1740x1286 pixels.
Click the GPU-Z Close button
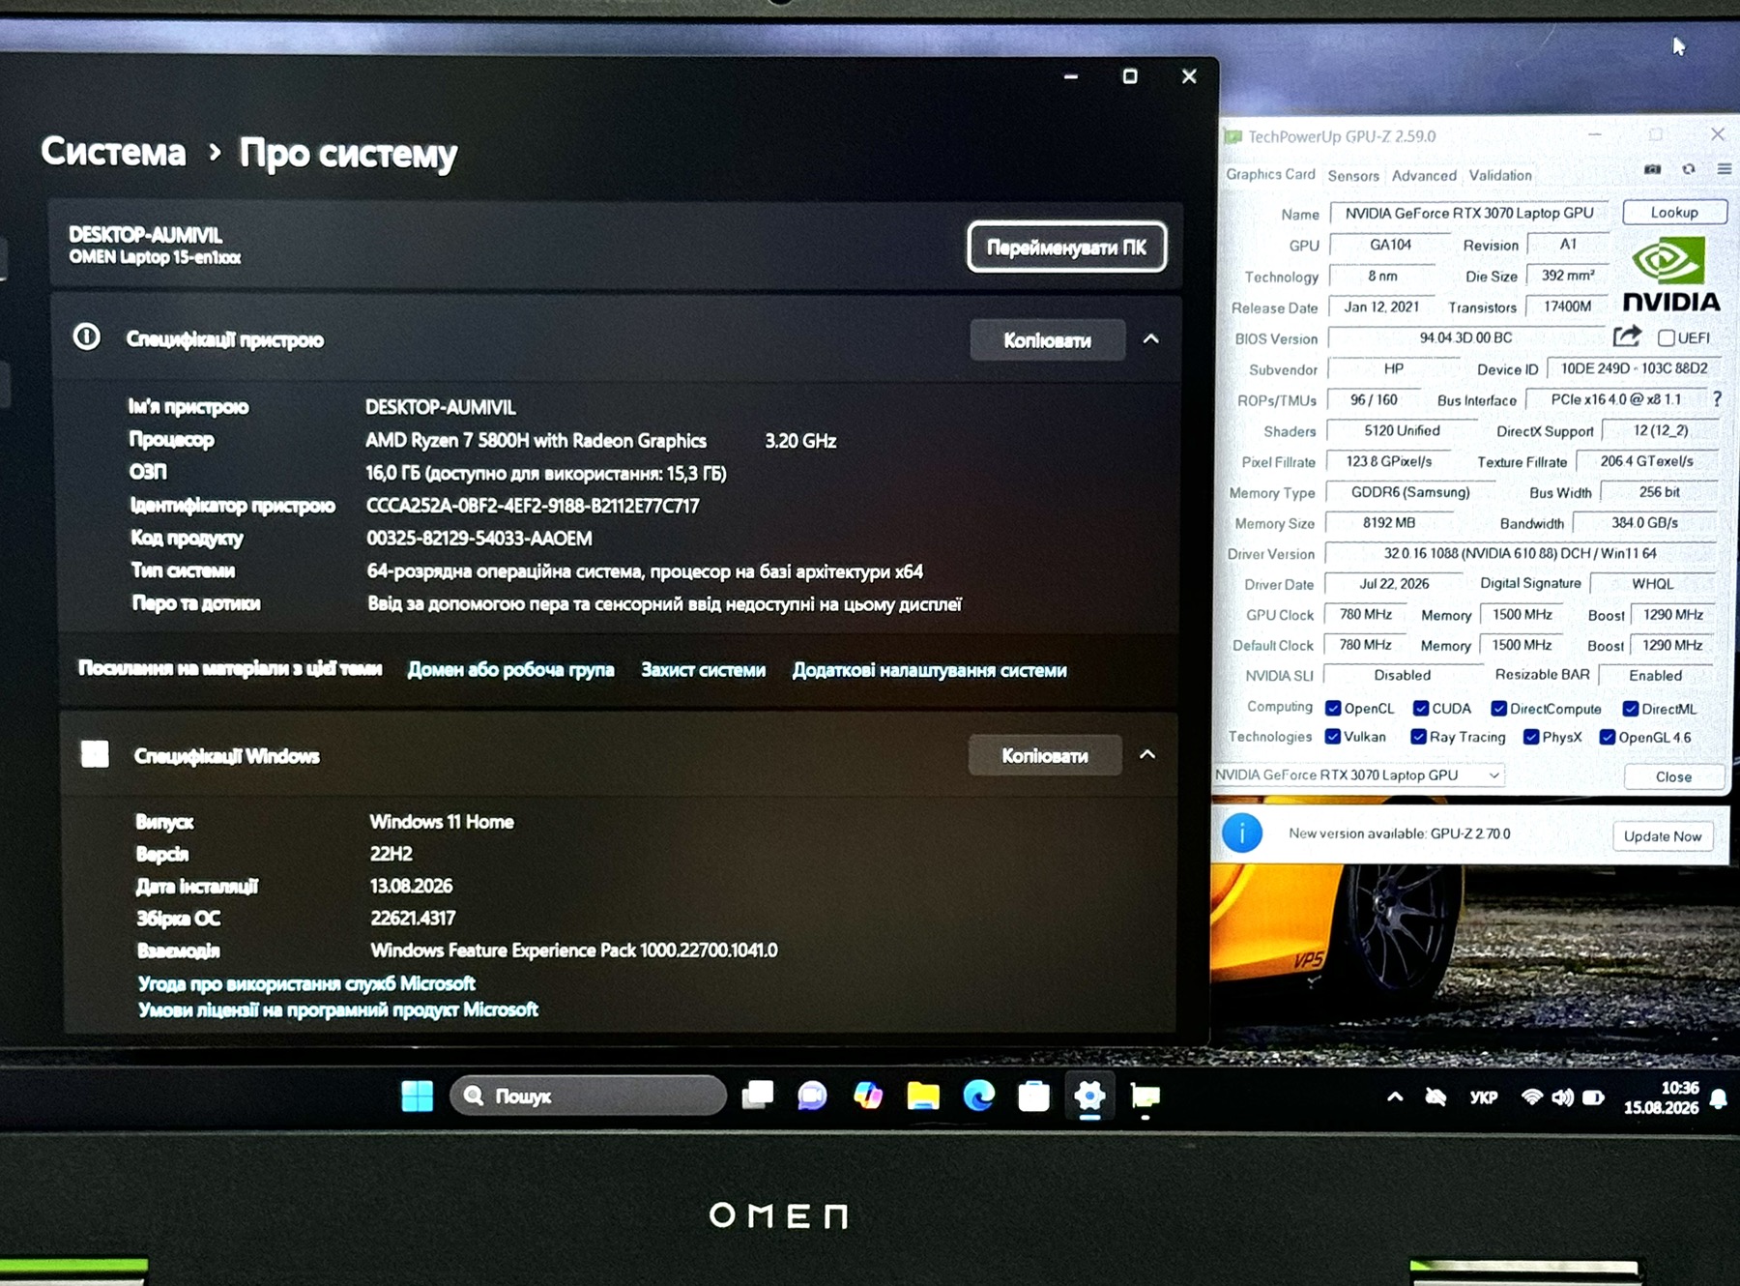1673,776
